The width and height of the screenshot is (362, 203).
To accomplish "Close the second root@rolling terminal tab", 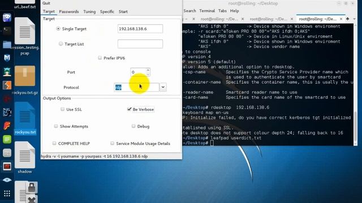I will [243, 19].
